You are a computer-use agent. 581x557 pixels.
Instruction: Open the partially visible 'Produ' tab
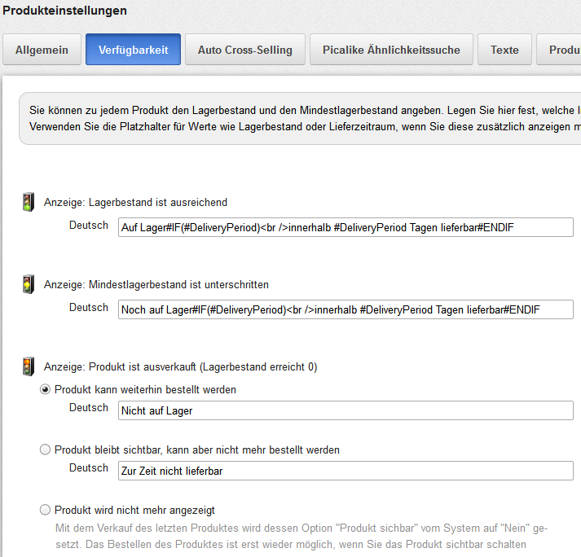tap(562, 50)
